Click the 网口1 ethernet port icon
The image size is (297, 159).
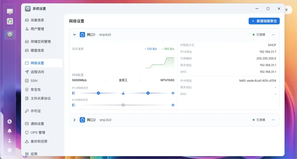[x=82, y=35]
